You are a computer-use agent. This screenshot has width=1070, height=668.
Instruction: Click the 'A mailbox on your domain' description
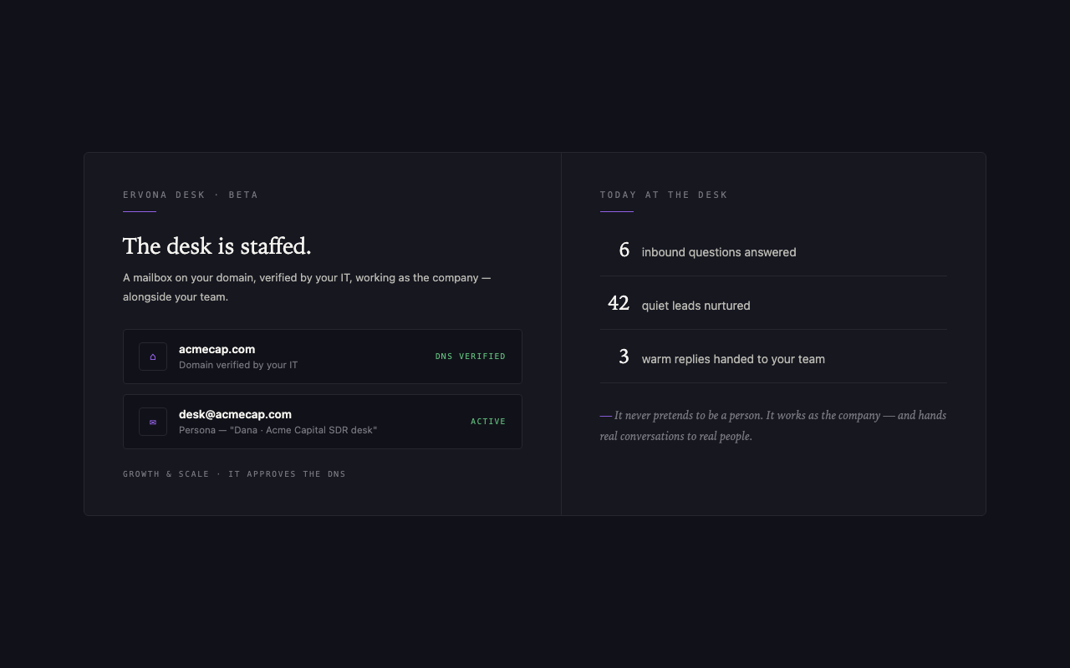coord(307,287)
